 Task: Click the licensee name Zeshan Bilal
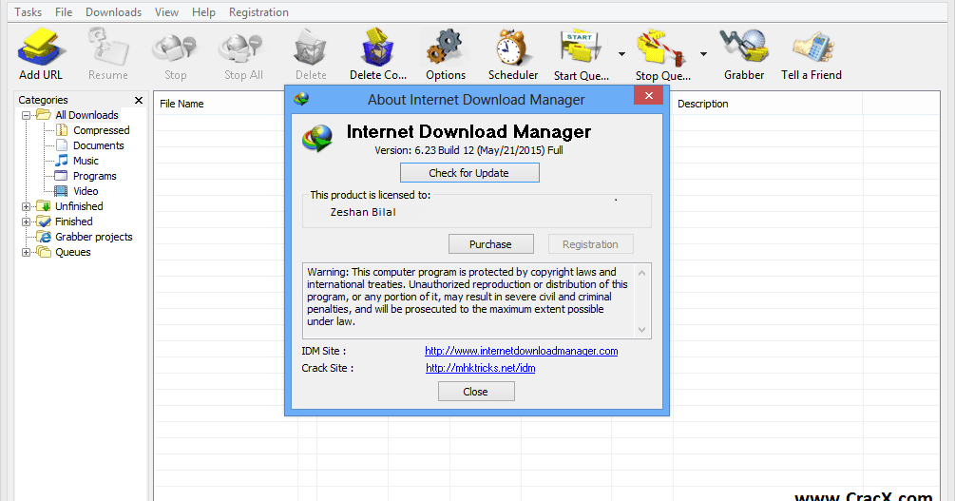pos(363,212)
